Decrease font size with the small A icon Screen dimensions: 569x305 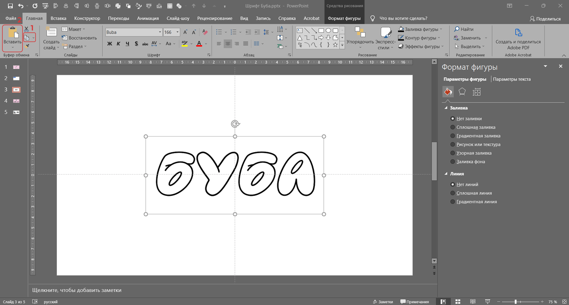(194, 32)
